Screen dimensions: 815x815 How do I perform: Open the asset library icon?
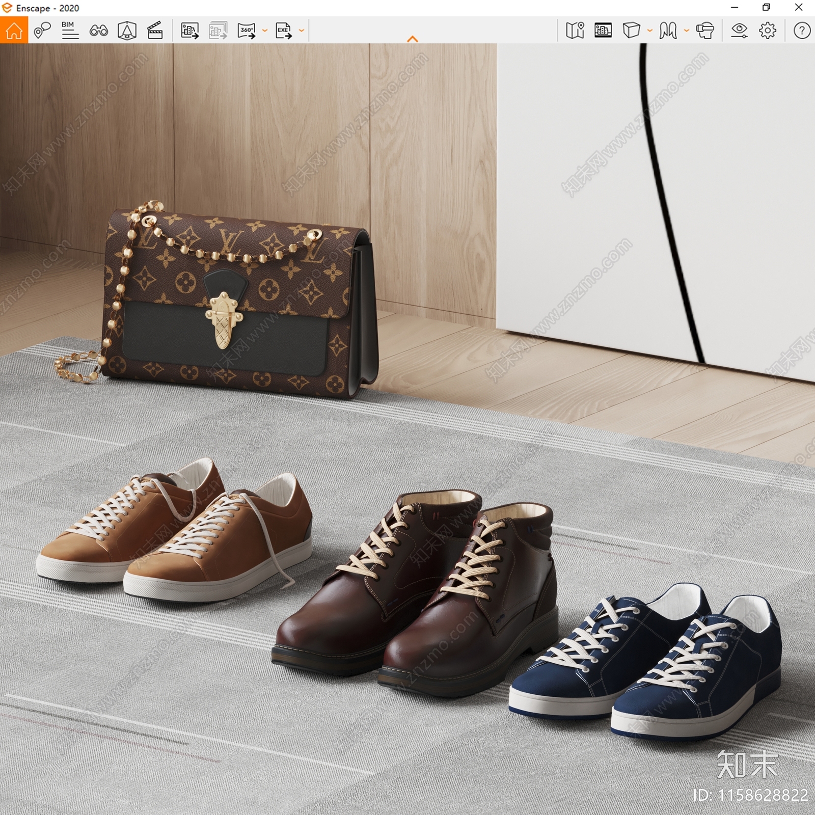(x=603, y=31)
